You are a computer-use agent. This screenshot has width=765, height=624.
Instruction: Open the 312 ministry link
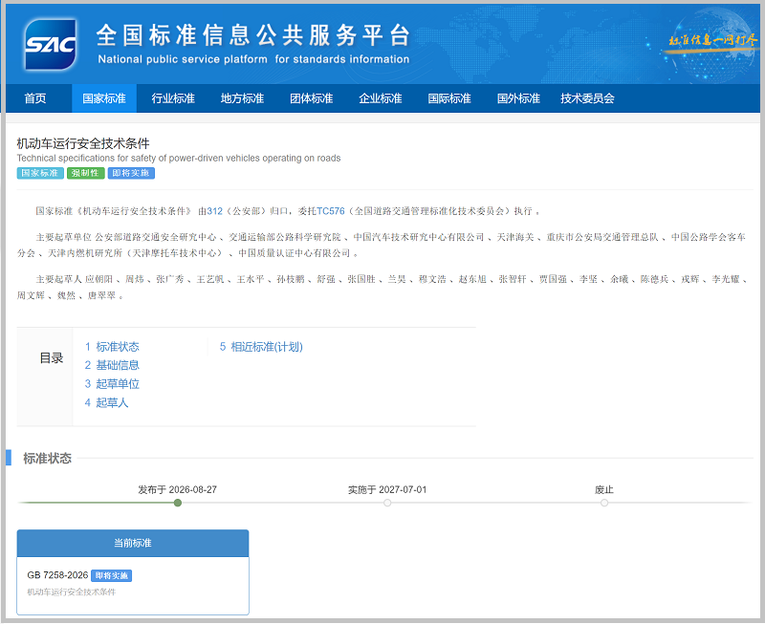(x=214, y=211)
